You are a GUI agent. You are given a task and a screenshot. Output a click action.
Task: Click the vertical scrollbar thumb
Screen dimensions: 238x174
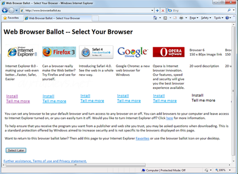[233, 91]
